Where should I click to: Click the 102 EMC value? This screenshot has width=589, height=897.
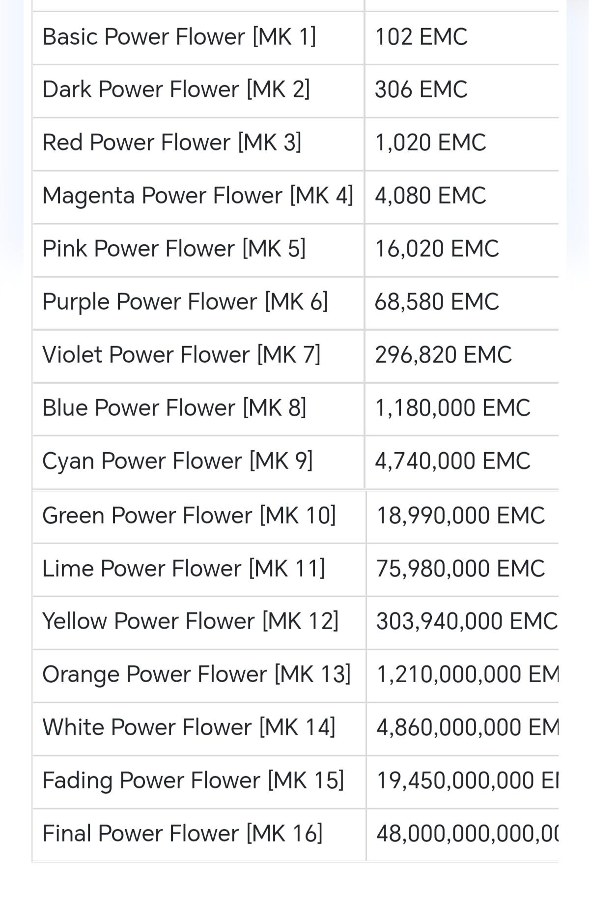pos(421,37)
